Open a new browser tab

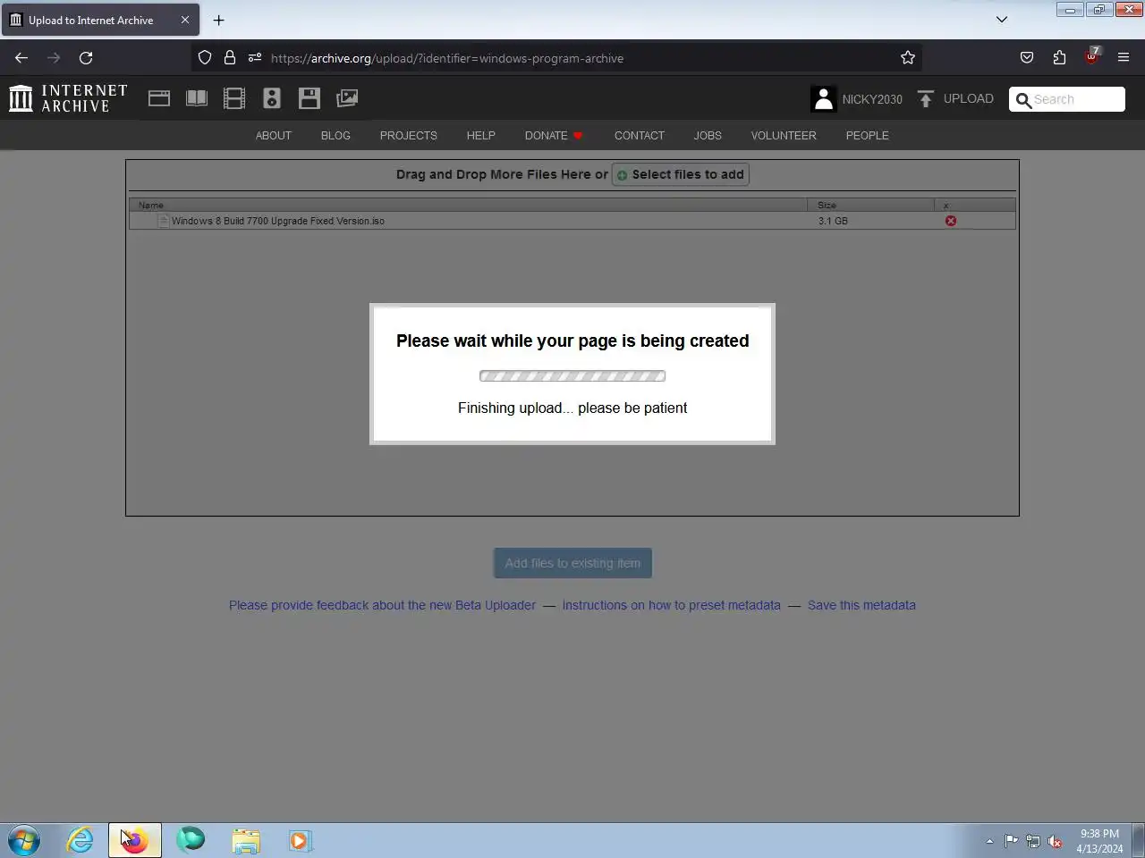coord(218,20)
